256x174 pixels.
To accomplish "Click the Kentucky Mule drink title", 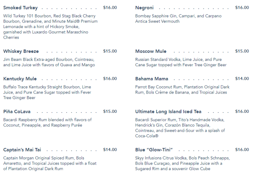I will 20,79.
